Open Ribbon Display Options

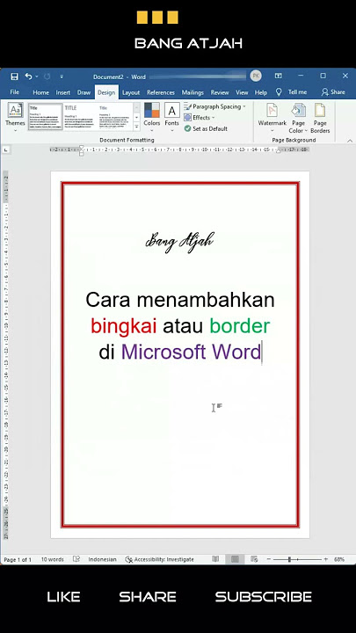coord(278,76)
